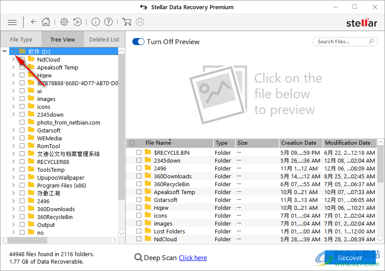This screenshot has height=271, width=385.
Task: Check the 软件 (D:) drive checkbox
Action: (x=14, y=51)
